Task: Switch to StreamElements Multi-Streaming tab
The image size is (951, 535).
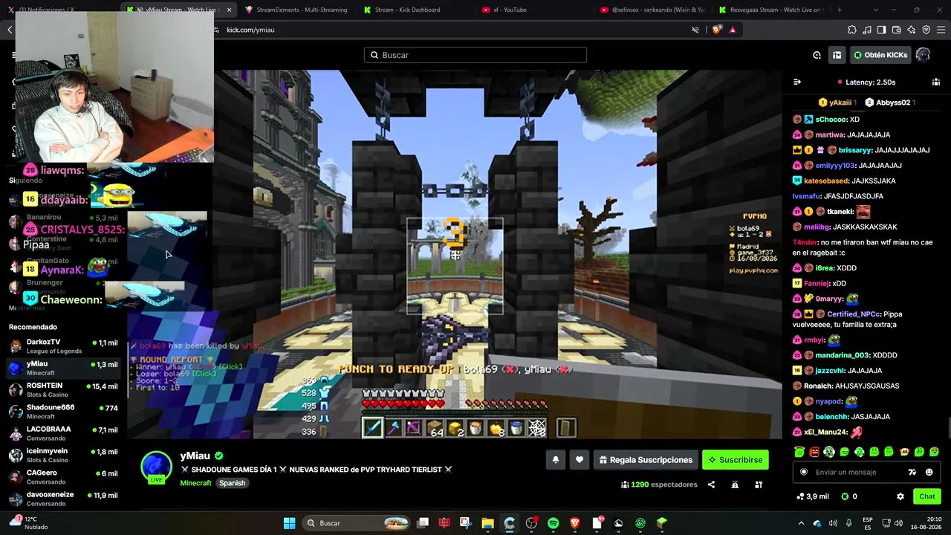Action: tap(296, 10)
